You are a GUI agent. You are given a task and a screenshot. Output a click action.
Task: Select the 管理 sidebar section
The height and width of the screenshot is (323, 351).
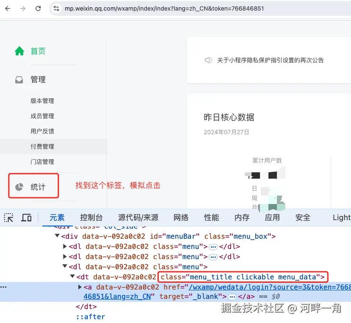38,80
